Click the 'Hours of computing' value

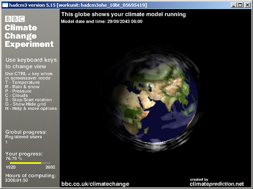pos(17,180)
